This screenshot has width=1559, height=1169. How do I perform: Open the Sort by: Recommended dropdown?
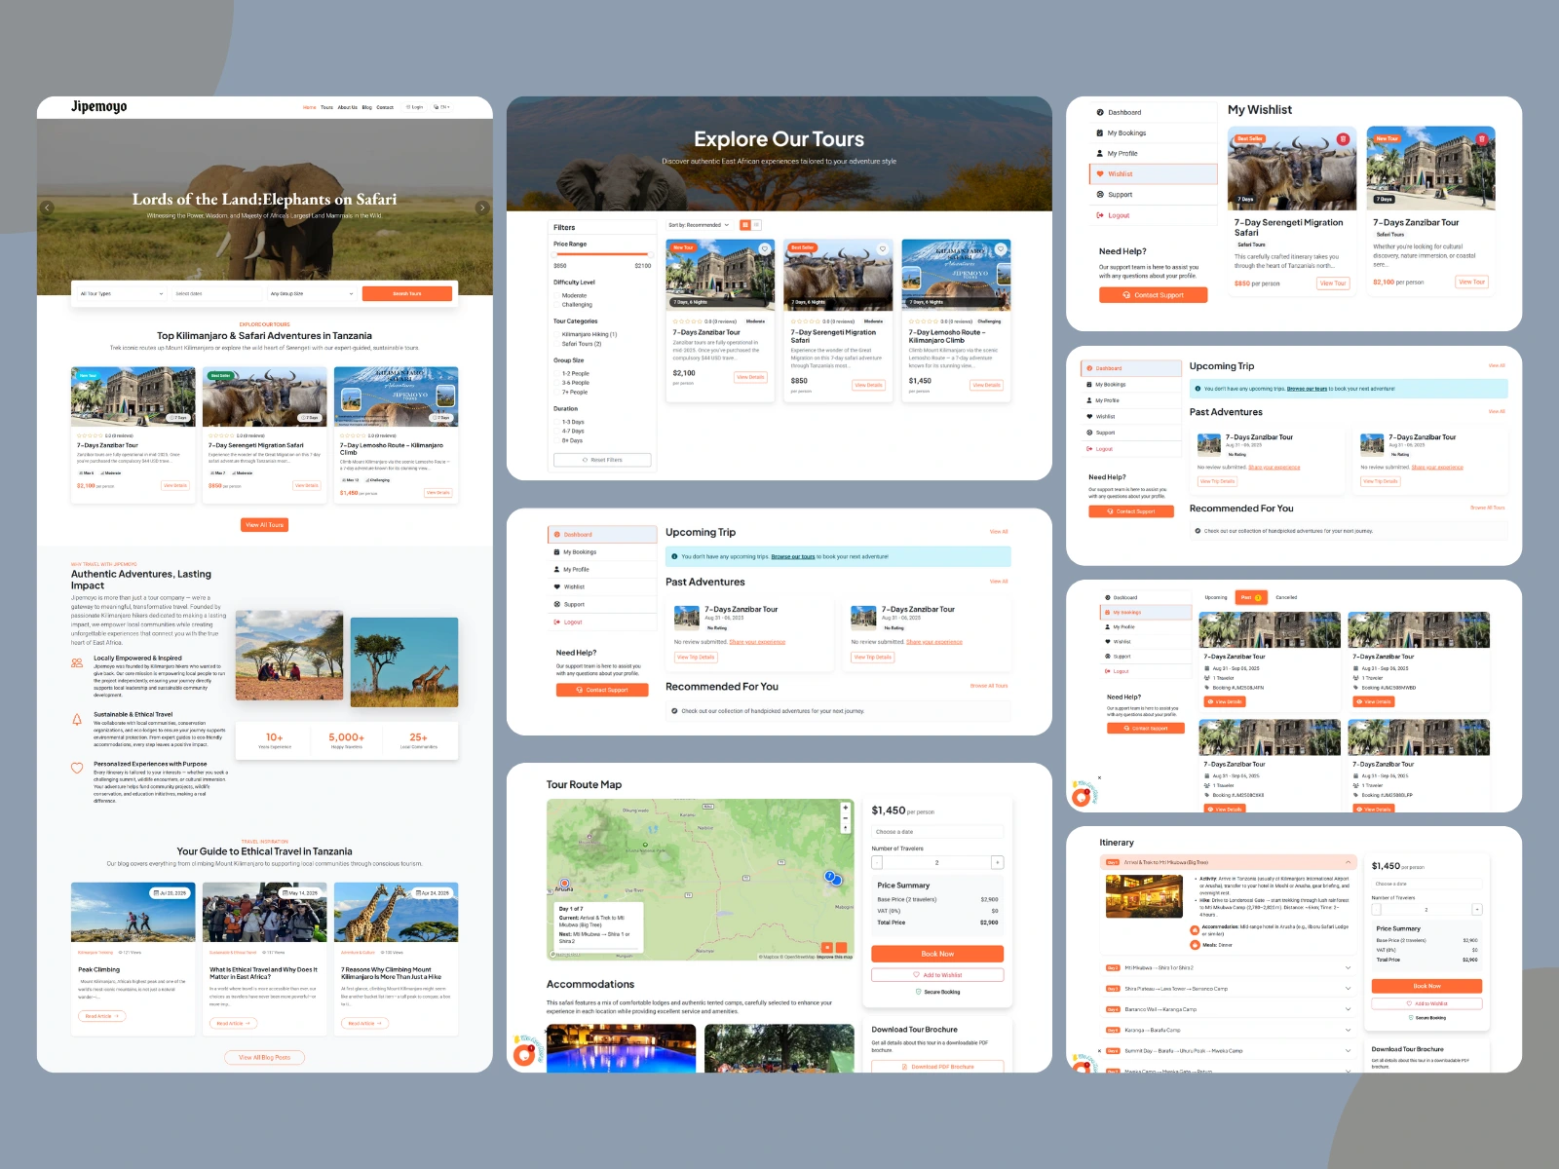[699, 225]
